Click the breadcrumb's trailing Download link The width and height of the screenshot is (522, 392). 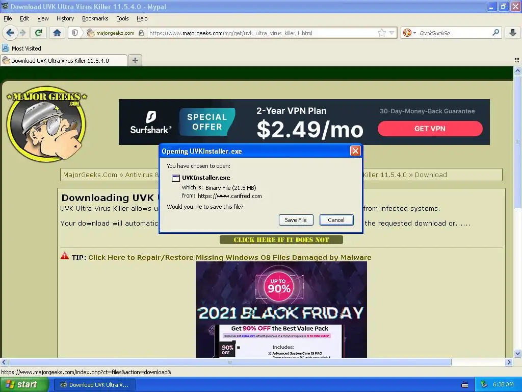click(x=431, y=175)
